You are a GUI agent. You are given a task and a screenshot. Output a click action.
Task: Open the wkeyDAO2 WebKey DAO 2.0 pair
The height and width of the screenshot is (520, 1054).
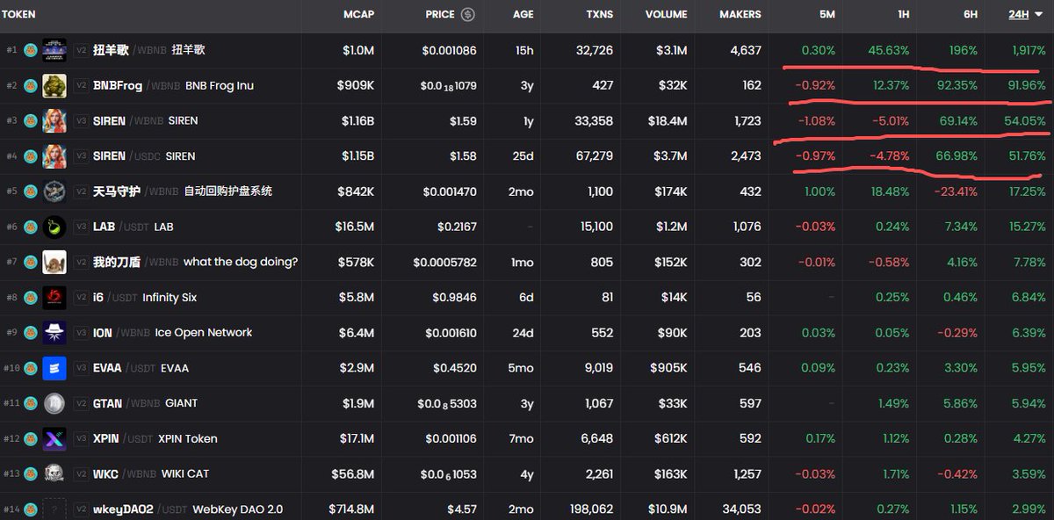pos(188,509)
